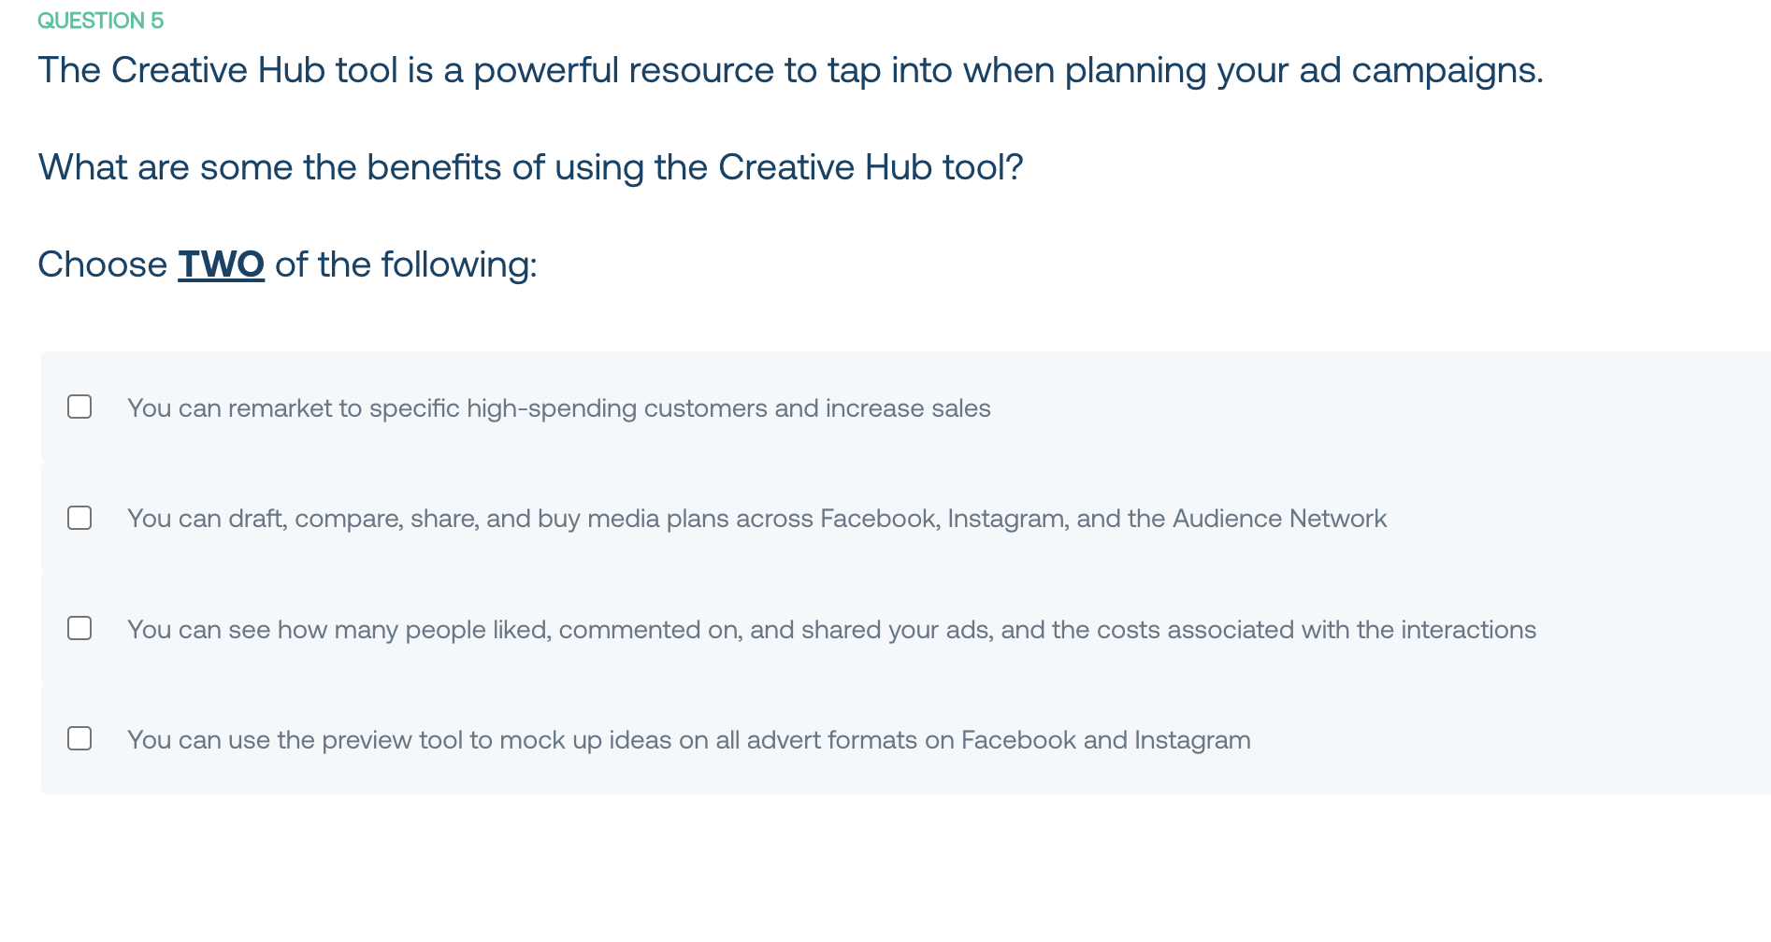
Task: Select the preview tool mock up checkbox
Action: [79, 738]
